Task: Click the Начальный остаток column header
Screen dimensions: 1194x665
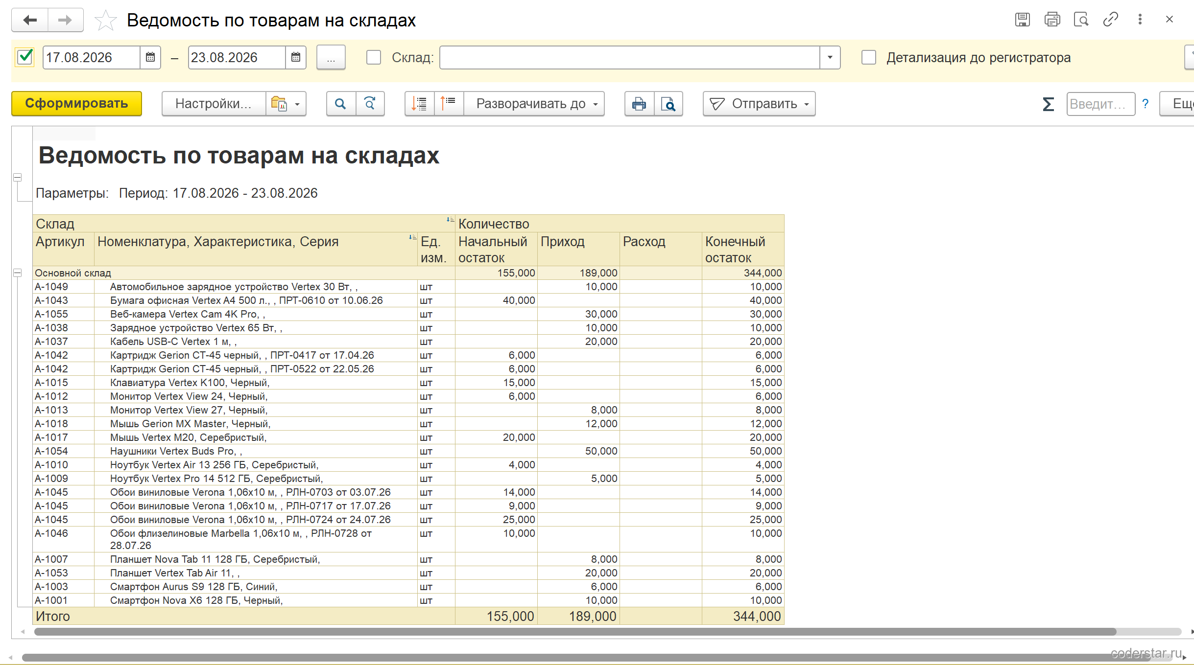Action: click(496, 249)
